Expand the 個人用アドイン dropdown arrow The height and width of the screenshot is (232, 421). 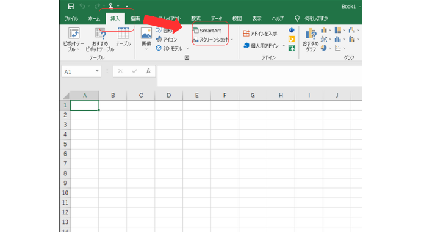point(284,46)
